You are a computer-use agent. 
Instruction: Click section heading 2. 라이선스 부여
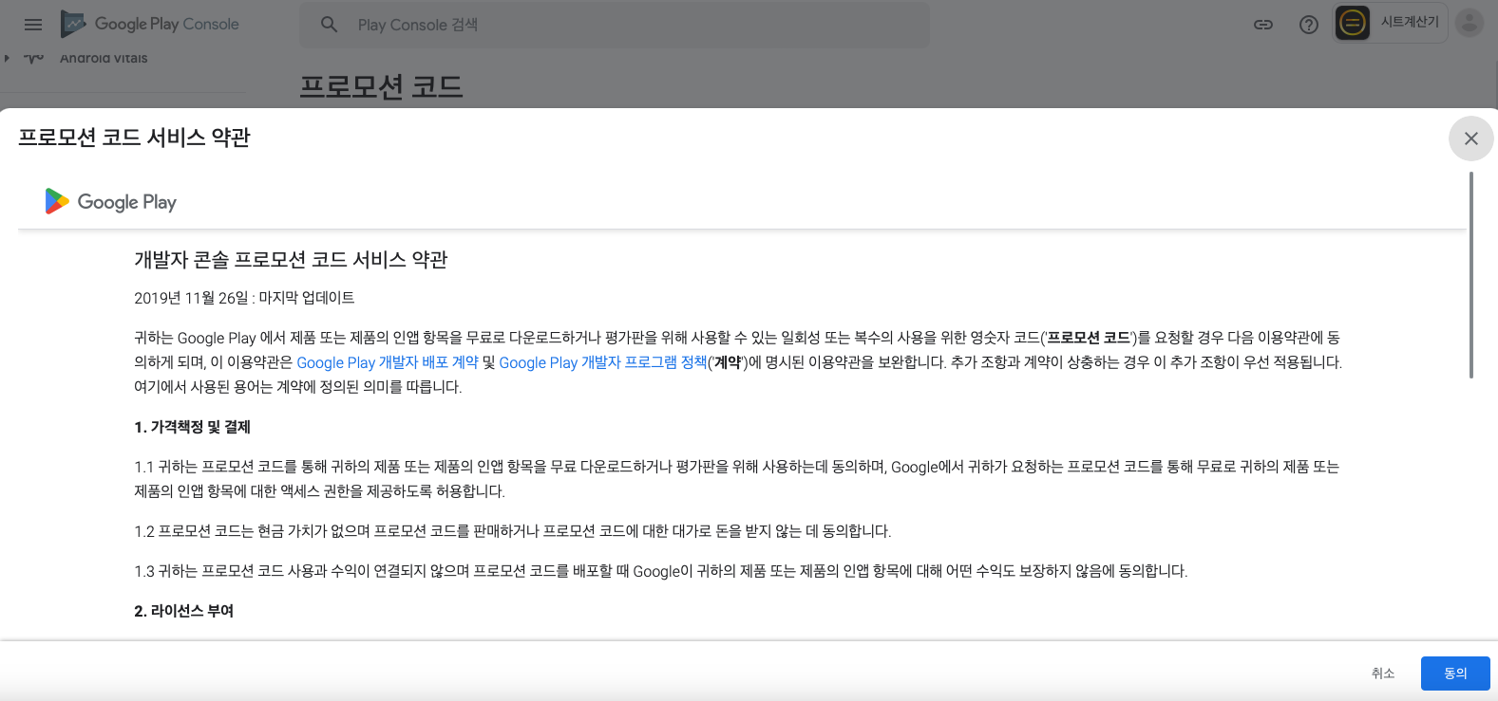(x=183, y=611)
